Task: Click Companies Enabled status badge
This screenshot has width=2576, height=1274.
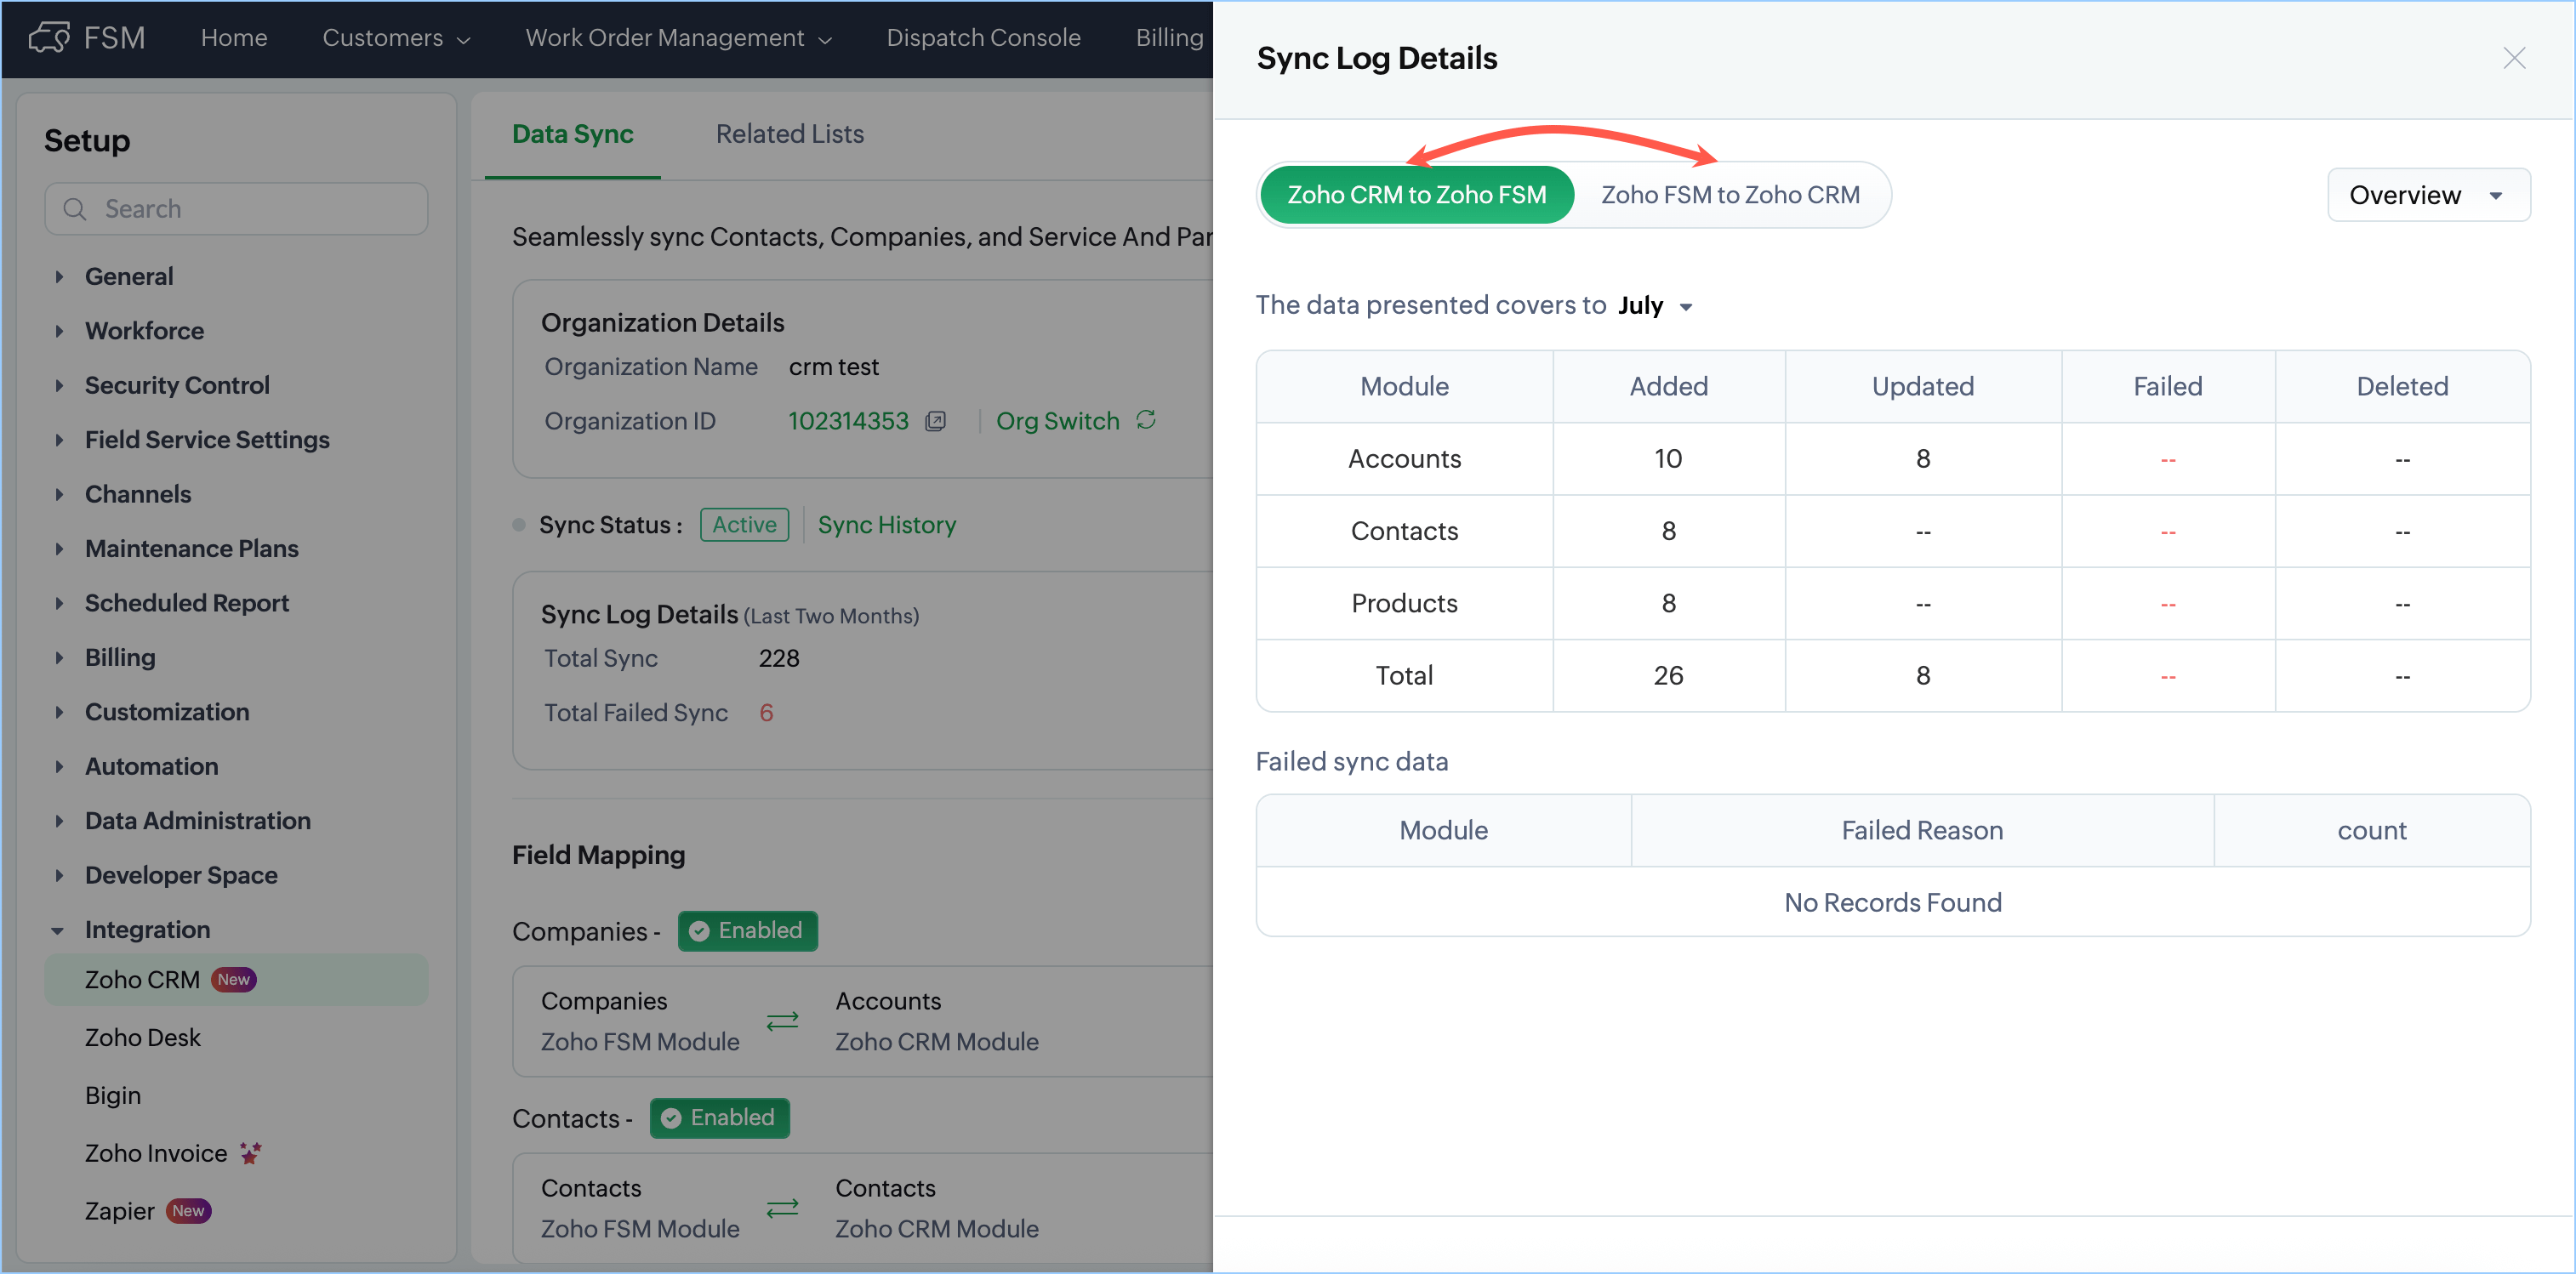Action: point(747,930)
